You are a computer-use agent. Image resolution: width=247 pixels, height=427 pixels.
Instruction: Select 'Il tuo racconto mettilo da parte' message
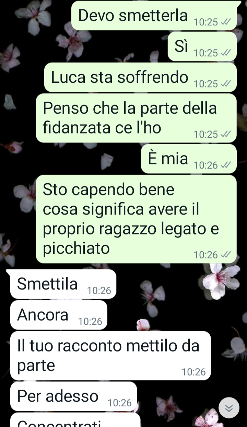pyautogui.click(x=110, y=356)
